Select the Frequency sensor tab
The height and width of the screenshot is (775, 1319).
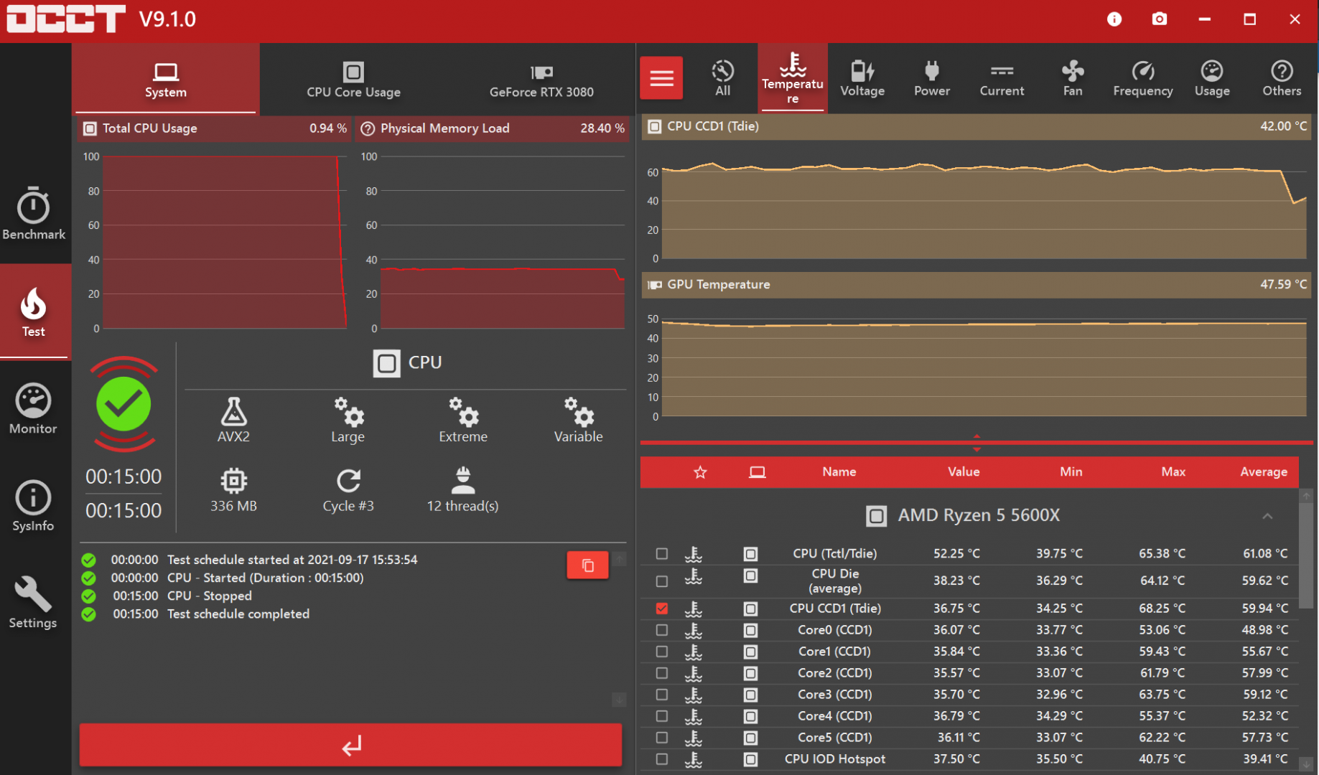[1143, 78]
